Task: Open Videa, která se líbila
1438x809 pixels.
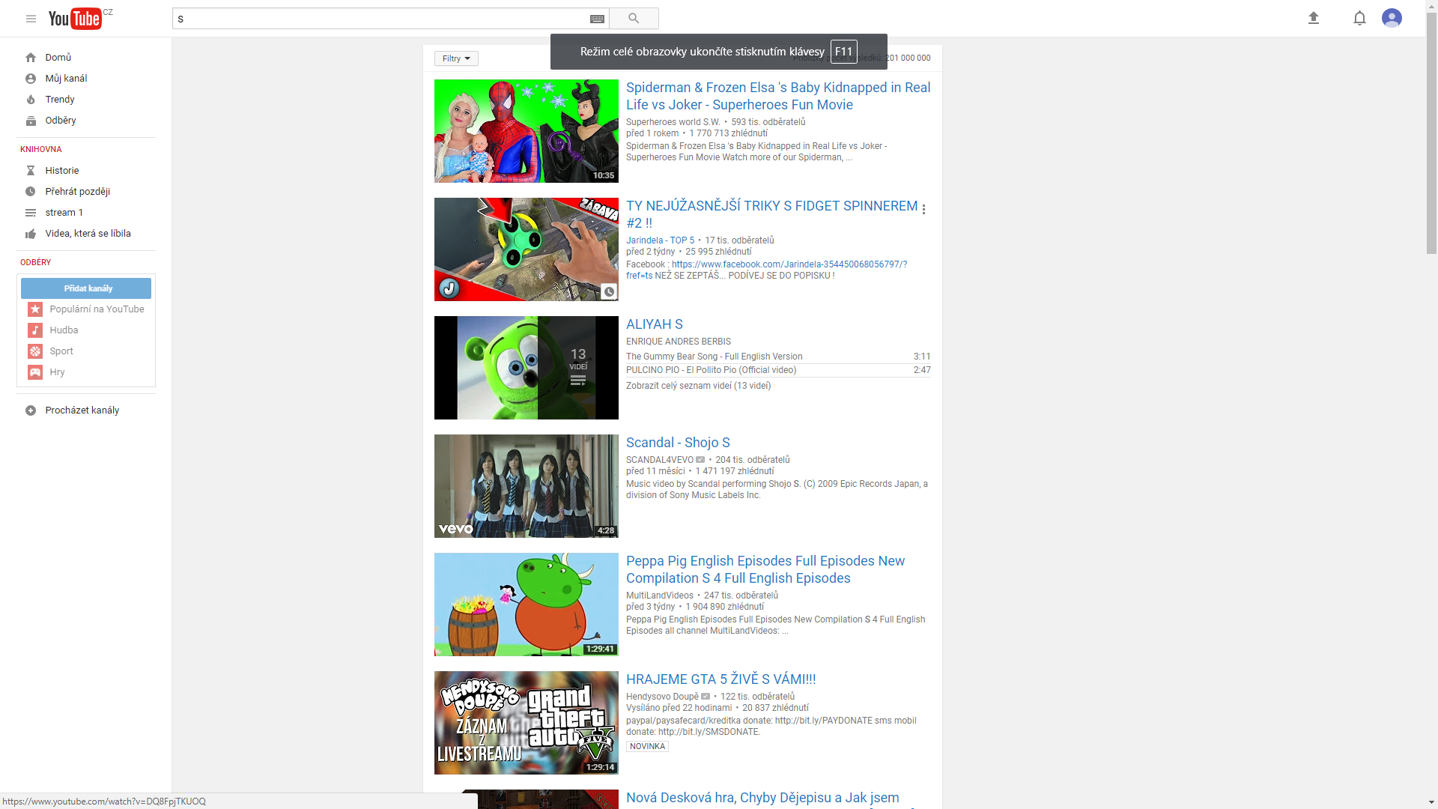Action: point(88,234)
